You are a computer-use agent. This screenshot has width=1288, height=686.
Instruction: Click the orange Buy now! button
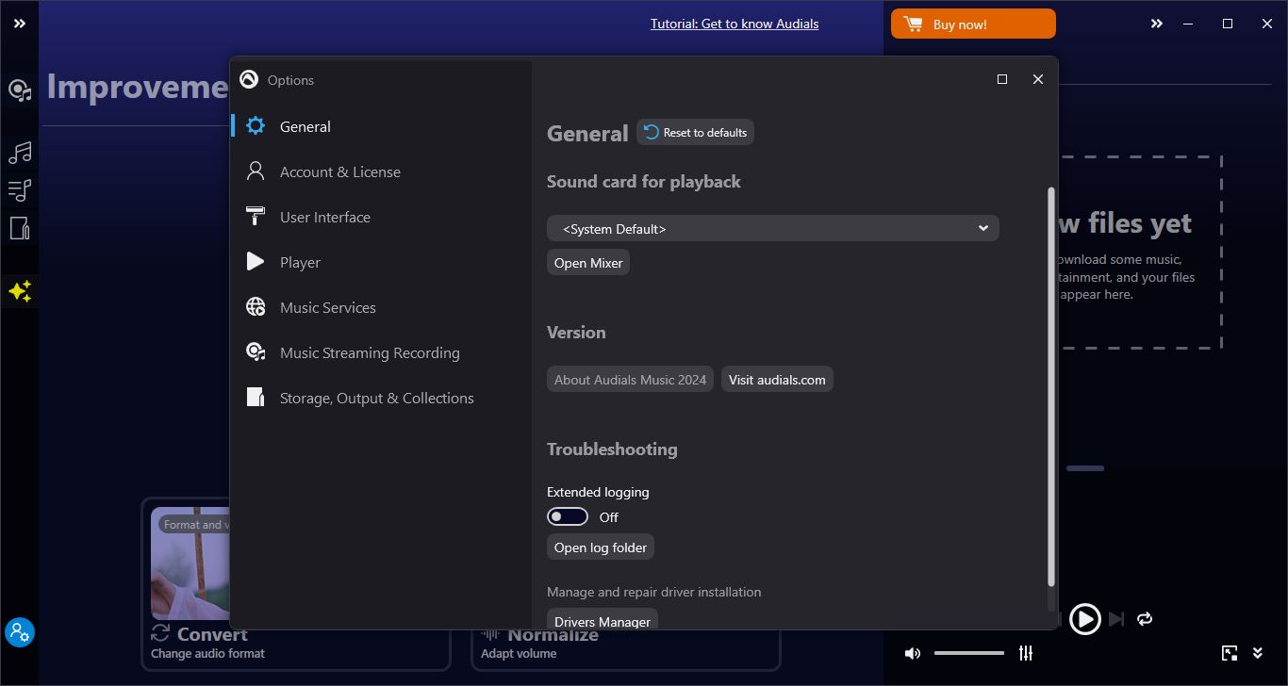pyautogui.click(x=973, y=24)
